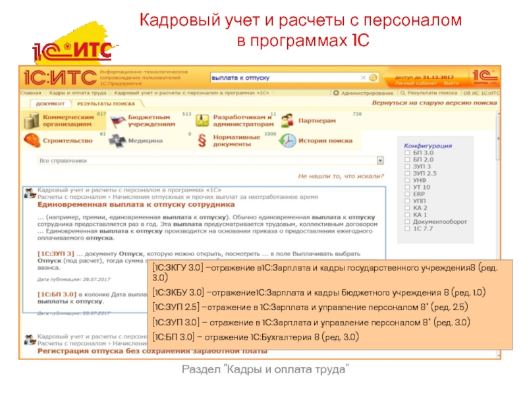Open the [1С:БП 3.0] result link

57,294
